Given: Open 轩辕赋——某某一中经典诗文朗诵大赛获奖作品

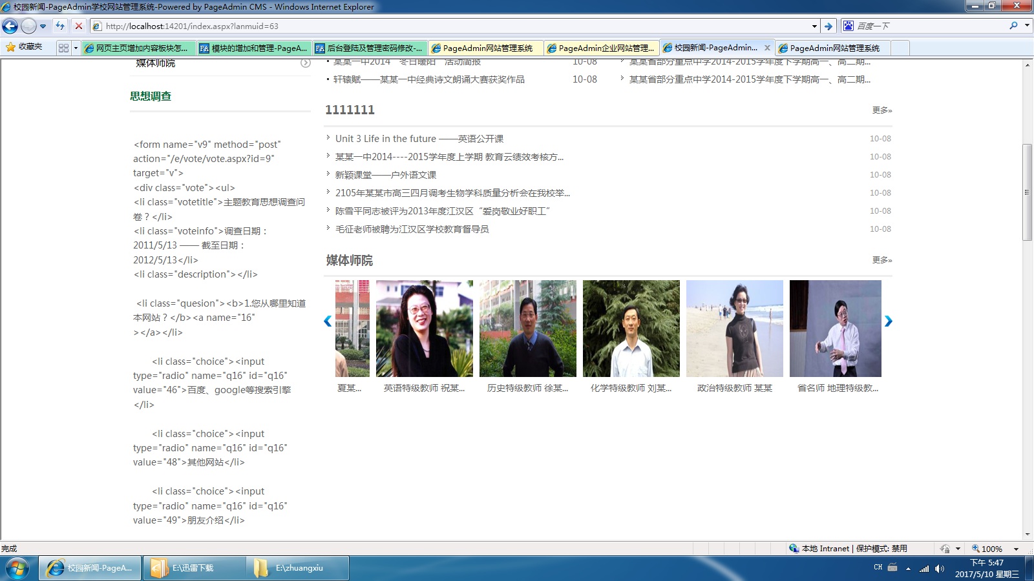Looking at the screenshot, I should [429, 79].
